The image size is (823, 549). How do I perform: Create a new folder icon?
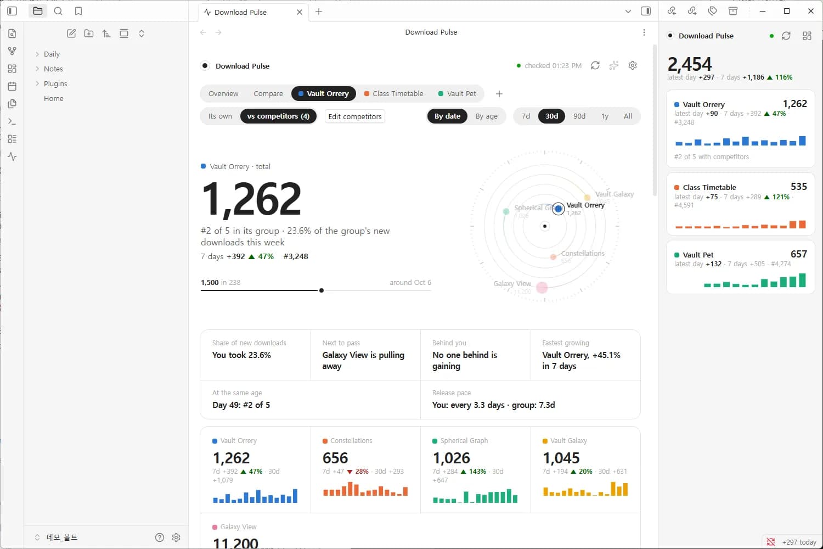click(89, 33)
